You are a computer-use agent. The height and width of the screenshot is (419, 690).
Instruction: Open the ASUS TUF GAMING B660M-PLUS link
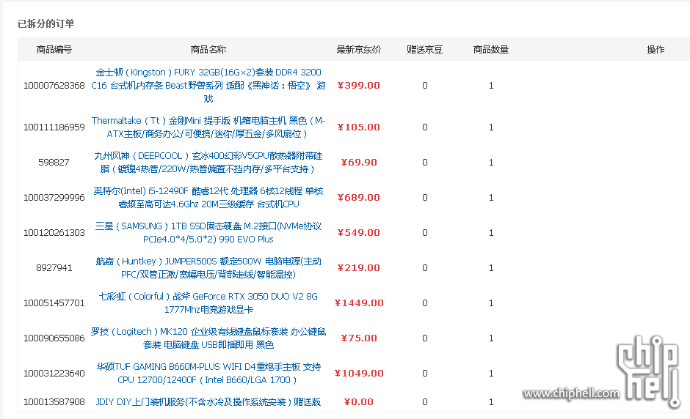coord(208,373)
